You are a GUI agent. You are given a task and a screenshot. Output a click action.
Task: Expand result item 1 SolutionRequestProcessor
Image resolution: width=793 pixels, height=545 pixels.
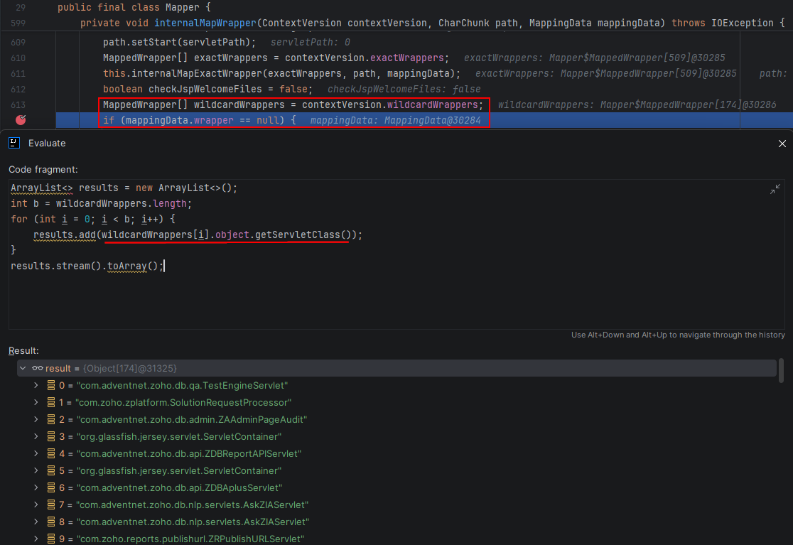(x=36, y=402)
